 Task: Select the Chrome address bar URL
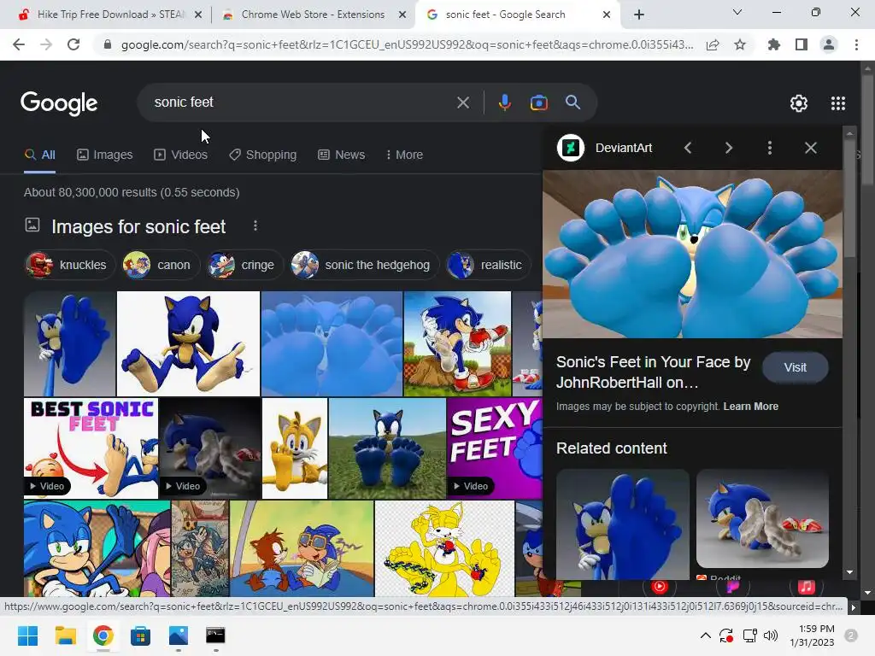(407, 44)
